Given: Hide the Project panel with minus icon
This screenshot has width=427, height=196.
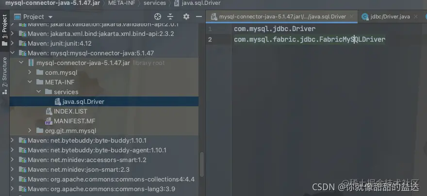Looking at the screenshot, I should point(199,16).
